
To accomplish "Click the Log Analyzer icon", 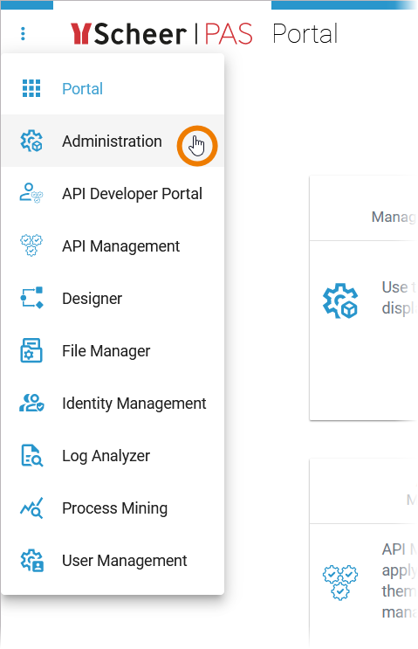I will 31,455.
